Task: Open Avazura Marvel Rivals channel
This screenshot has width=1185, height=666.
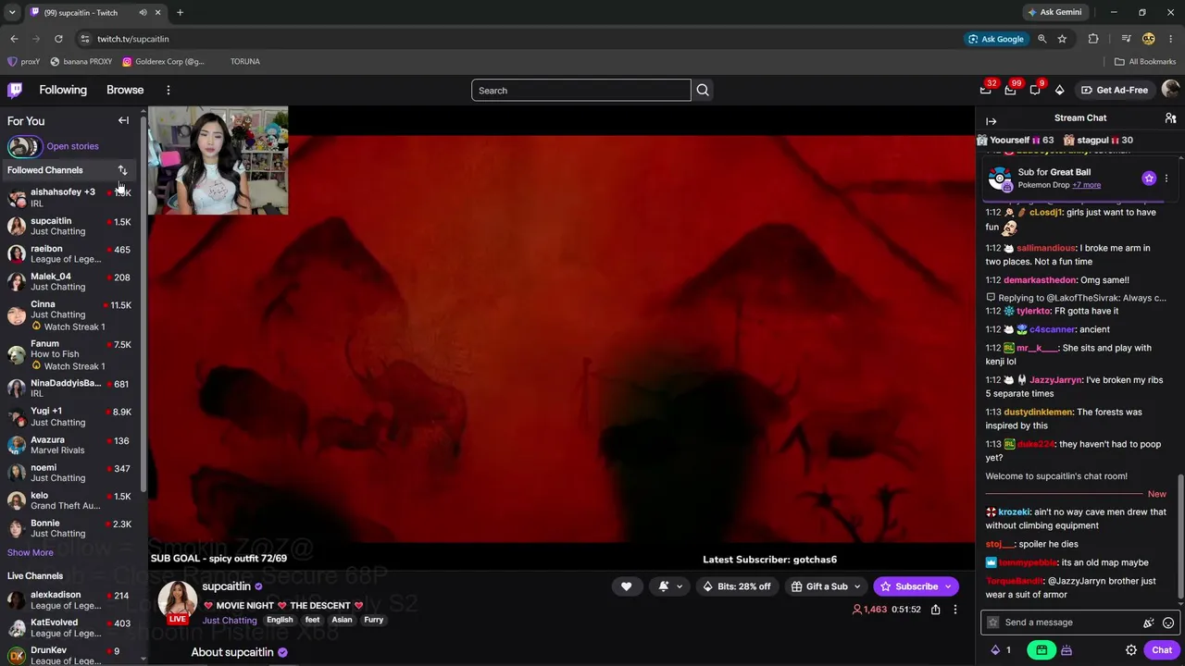Action: (70, 446)
